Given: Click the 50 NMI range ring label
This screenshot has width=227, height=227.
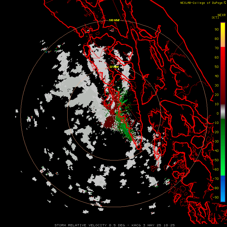Looking at the screenshot, I should tap(114, 67).
